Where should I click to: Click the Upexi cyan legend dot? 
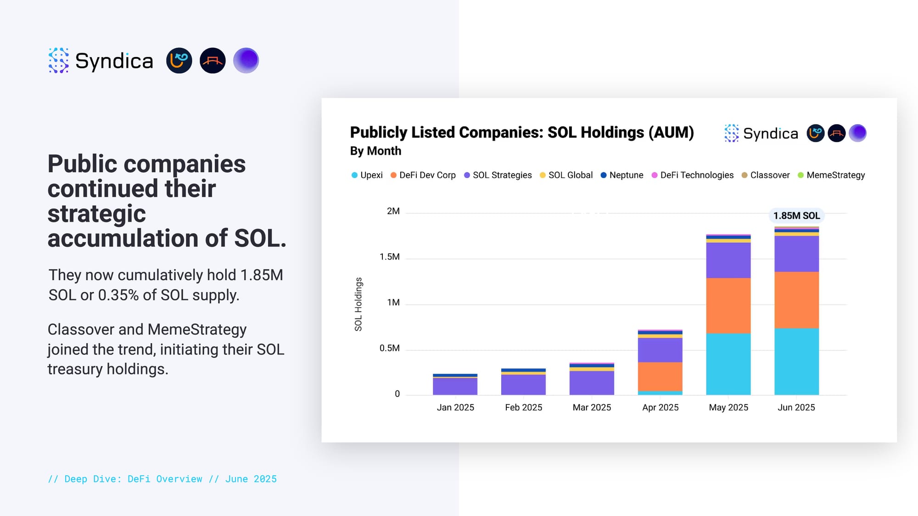[x=354, y=175]
